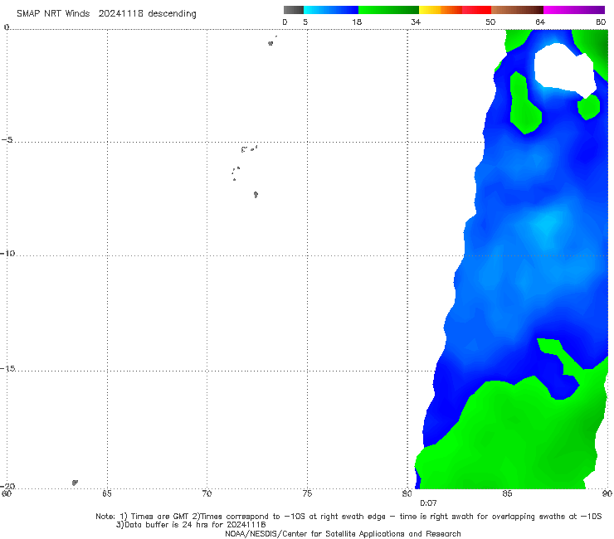The image size is (614, 539).
Task: Click the latitude axis label '-10'
Action: (7, 253)
